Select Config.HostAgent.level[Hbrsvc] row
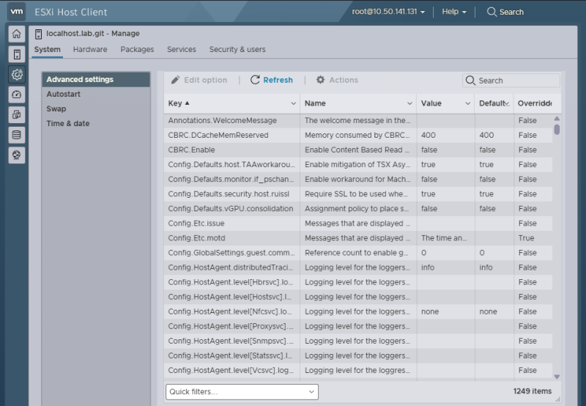 click(358, 282)
